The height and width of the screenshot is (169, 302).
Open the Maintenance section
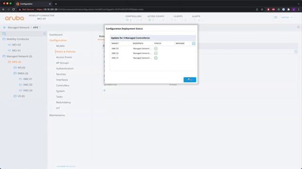point(57,115)
